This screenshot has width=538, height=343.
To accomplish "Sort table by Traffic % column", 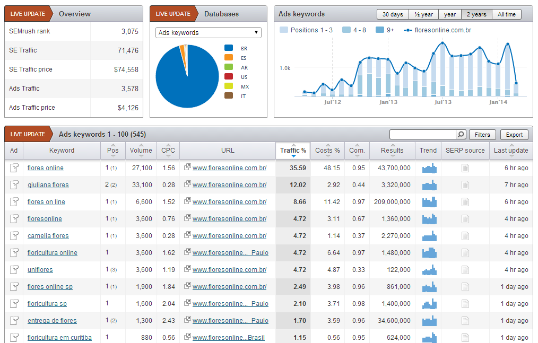I will (293, 151).
